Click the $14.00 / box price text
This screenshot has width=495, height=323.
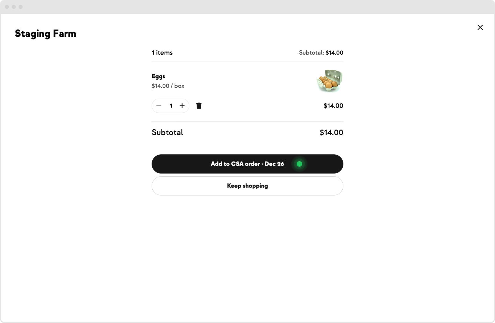tap(168, 86)
